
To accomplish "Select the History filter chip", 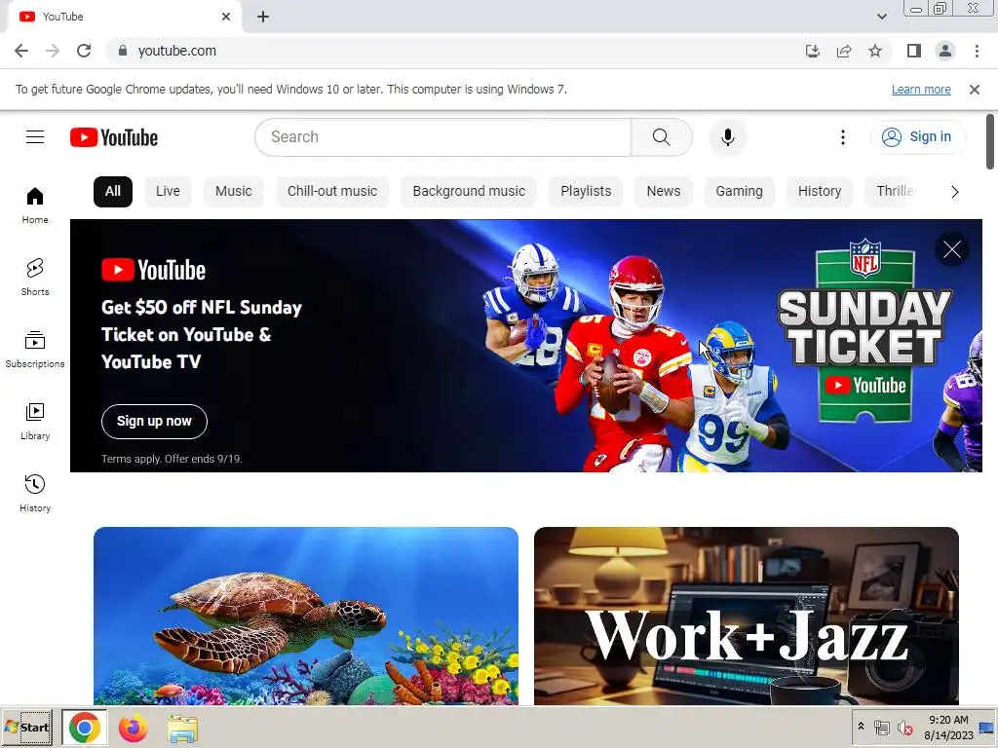I will tap(820, 192).
